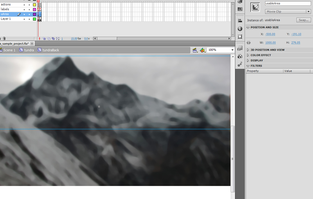
Task: Toggle lock dot of the Layer 1 layer
Action: tap(29, 19)
